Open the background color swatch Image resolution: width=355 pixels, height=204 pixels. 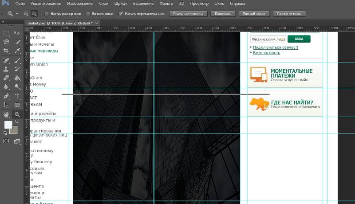(x=14, y=131)
